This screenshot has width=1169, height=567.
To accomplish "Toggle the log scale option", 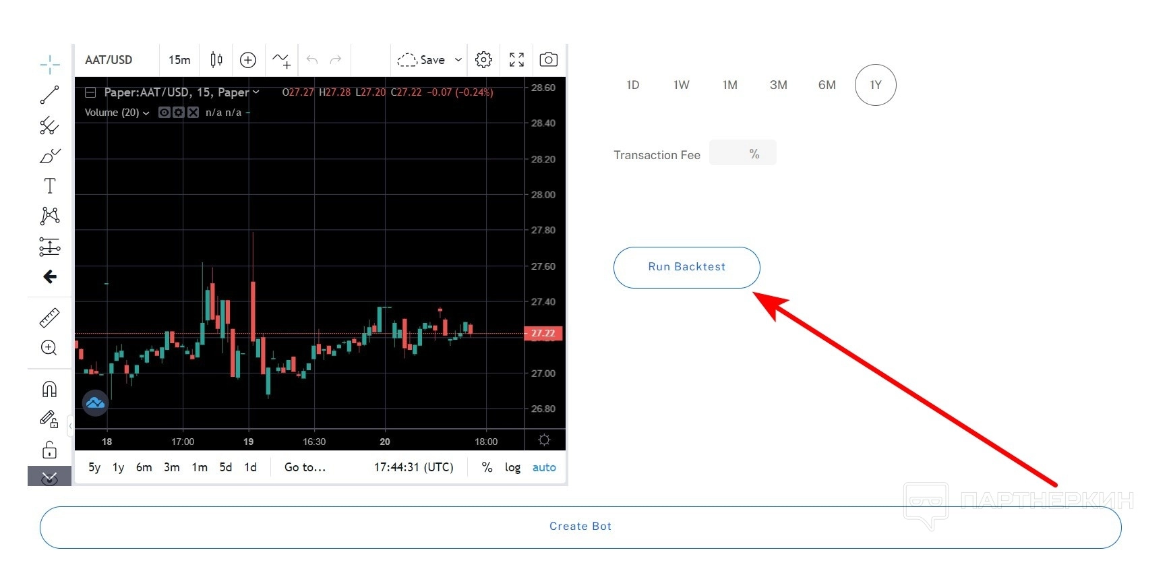I will [x=512, y=467].
